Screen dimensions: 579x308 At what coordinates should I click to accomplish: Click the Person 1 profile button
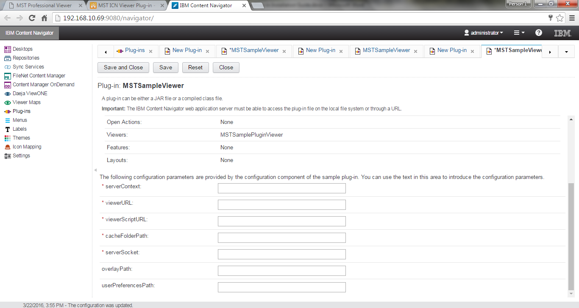(x=518, y=3)
